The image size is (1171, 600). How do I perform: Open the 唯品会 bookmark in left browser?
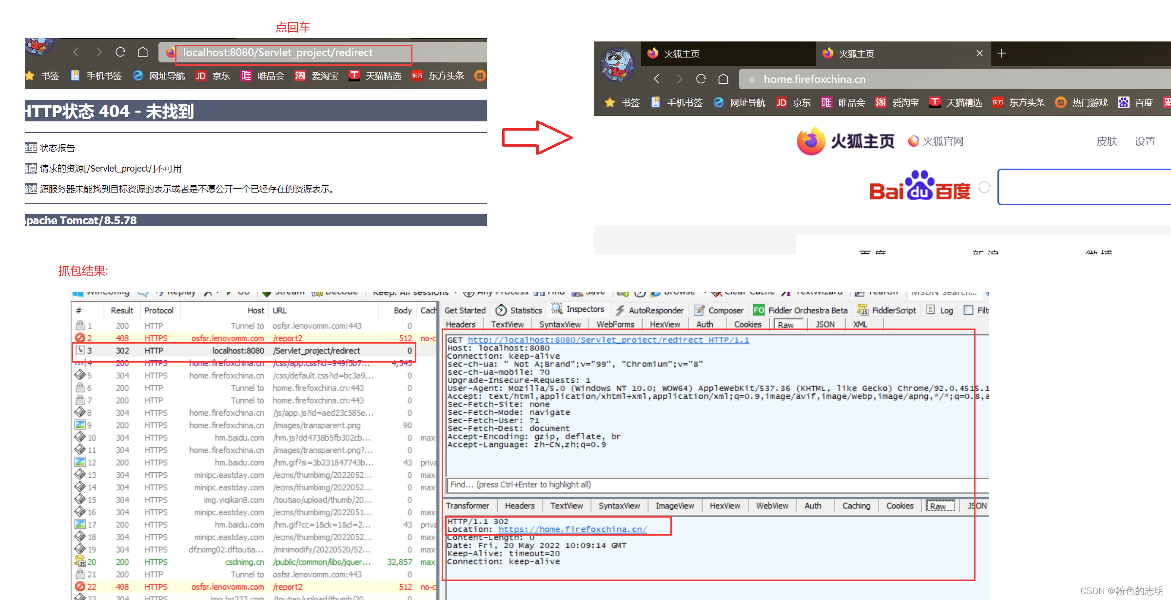pos(262,76)
